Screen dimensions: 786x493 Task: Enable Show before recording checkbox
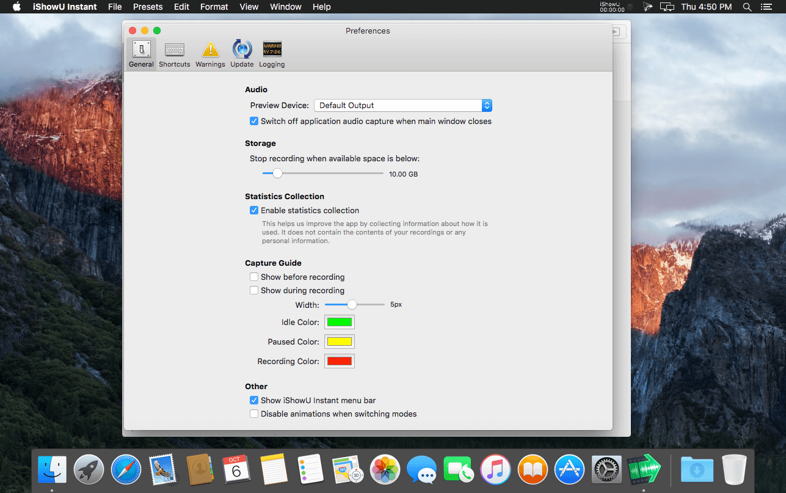click(x=254, y=277)
